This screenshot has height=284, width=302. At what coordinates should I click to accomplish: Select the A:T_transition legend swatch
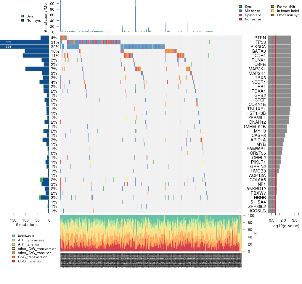[x=14, y=244]
